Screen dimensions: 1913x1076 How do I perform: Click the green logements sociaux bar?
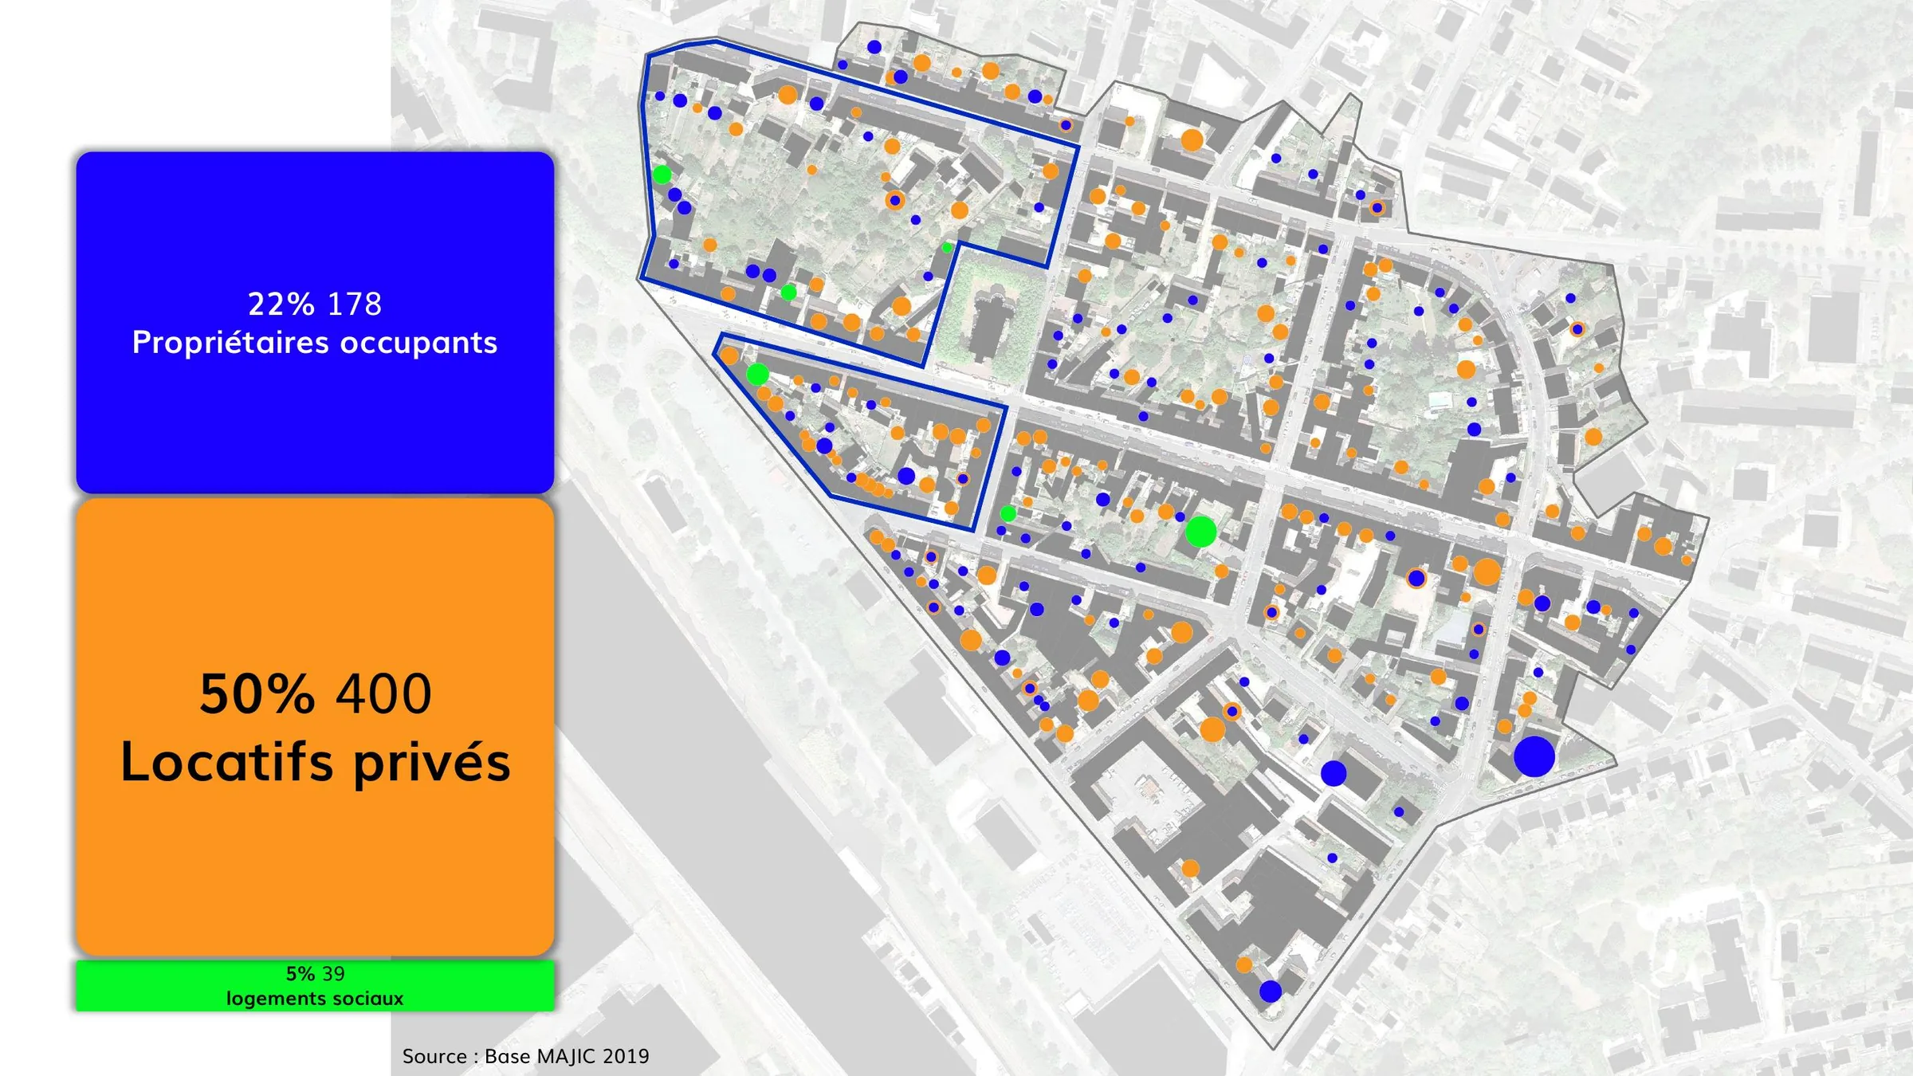pyautogui.click(x=315, y=985)
